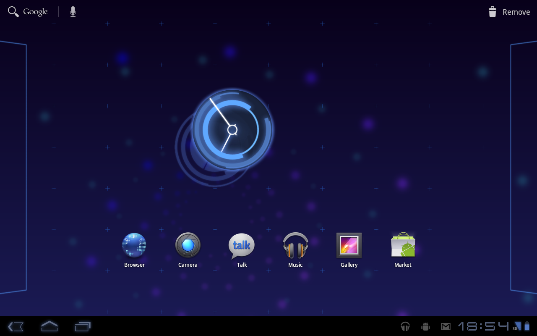Launch the Camera app
The height and width of the screenshot is (336, 537).
pyautogui.click(x=188, y=250)
